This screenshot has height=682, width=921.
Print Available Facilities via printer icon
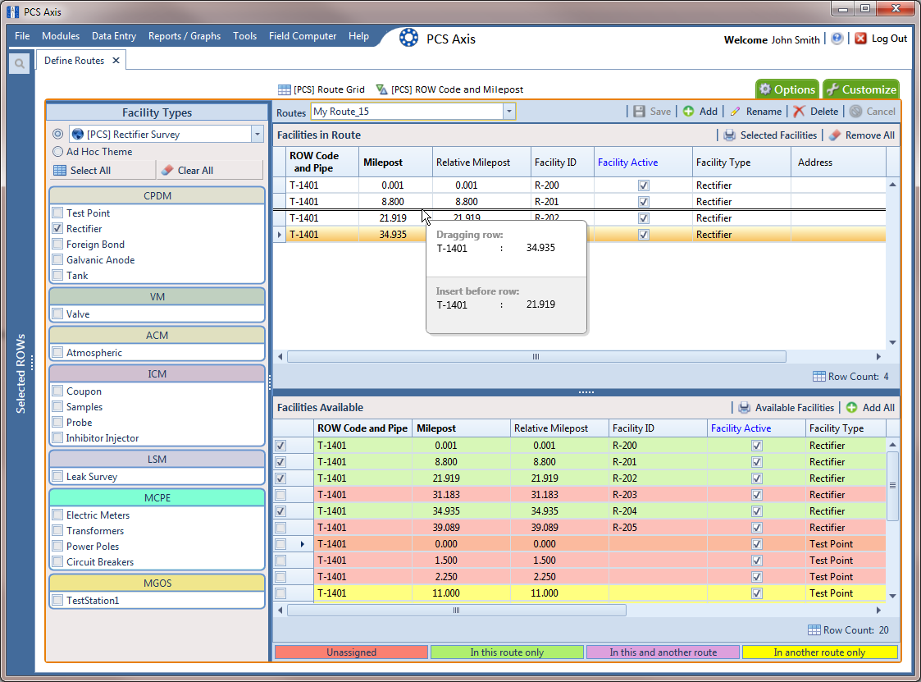coord(744,407)
